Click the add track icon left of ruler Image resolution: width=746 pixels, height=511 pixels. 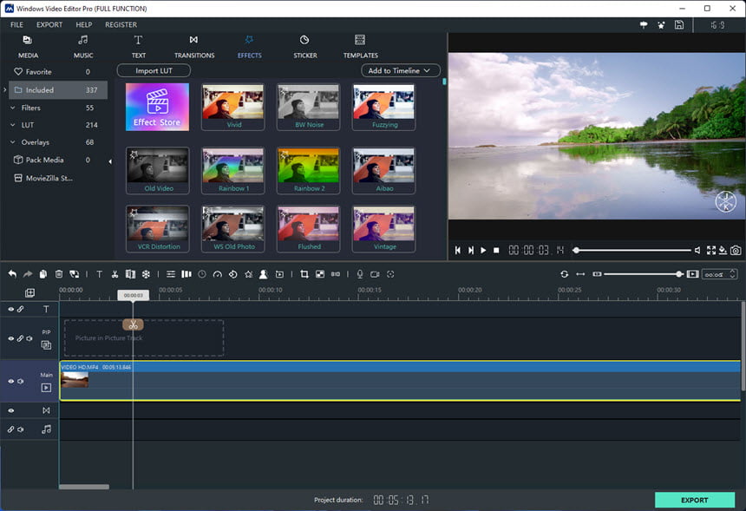(x=30, y=292)
